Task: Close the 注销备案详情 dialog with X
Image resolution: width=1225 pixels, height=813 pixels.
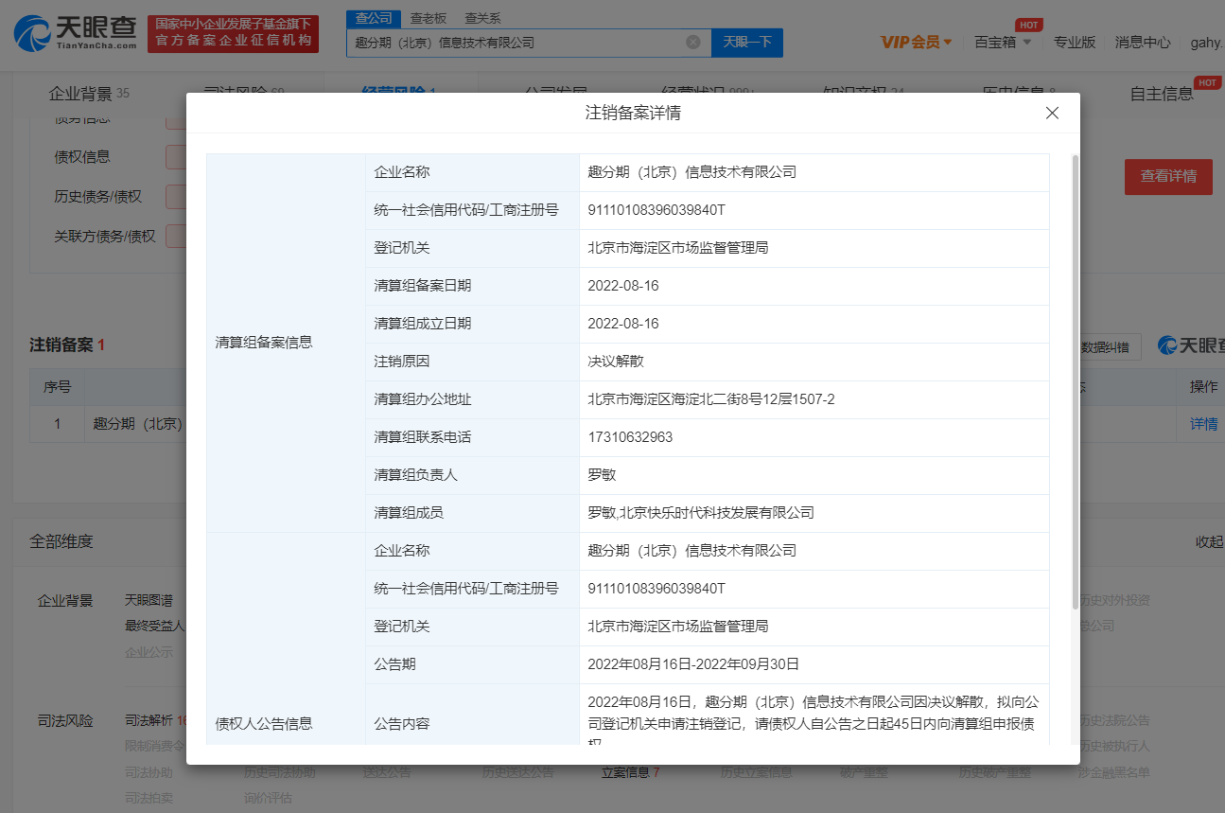Action: (1052, 114)
